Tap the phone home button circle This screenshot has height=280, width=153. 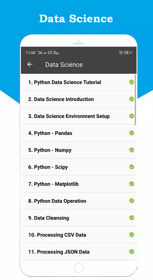click(x=78, y=268)
